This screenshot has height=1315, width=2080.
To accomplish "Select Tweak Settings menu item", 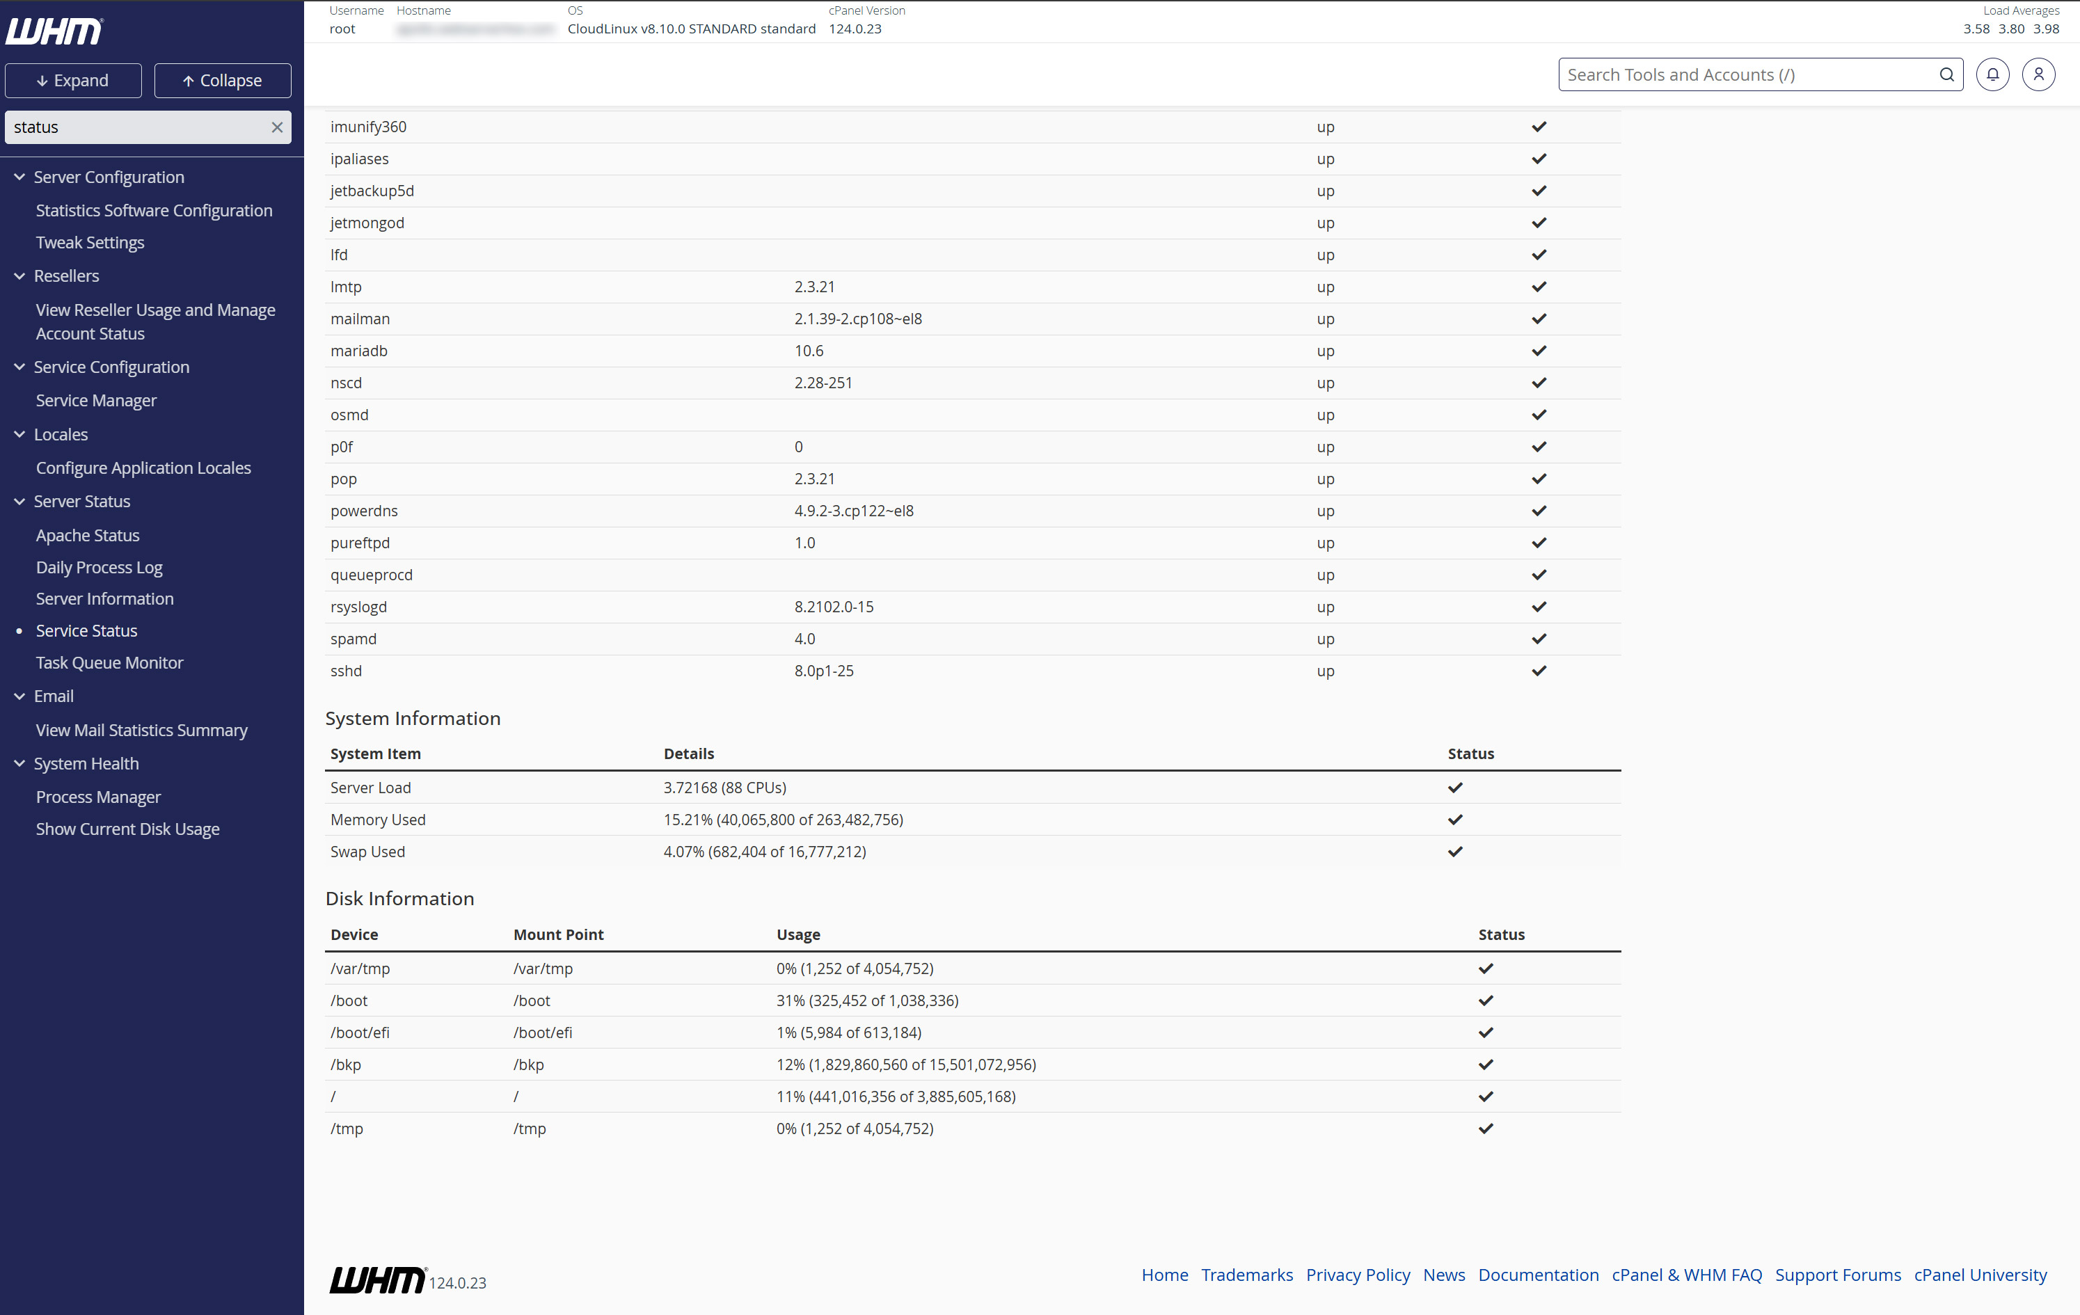I will (x=90, y=243).
